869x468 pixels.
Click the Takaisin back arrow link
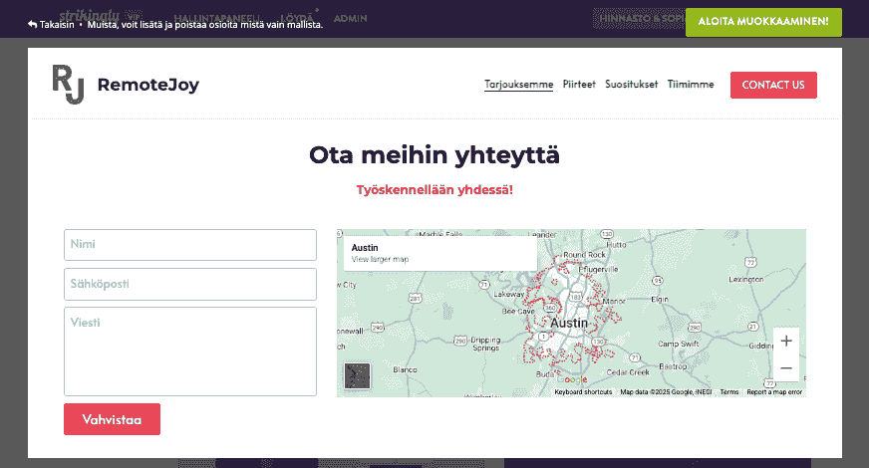point(51,24)
